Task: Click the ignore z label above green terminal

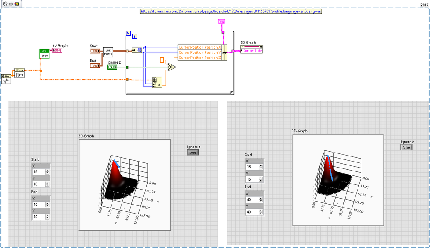Action: coord(114,62)
